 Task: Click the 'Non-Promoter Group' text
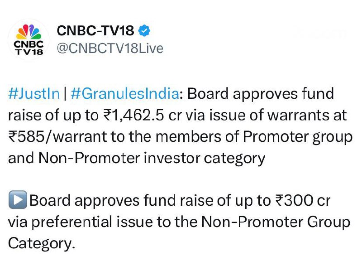point(276,222)
